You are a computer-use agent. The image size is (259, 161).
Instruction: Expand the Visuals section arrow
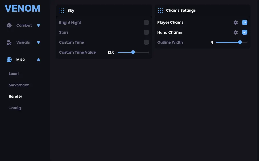pyautogui.click(x=39, y=42)
